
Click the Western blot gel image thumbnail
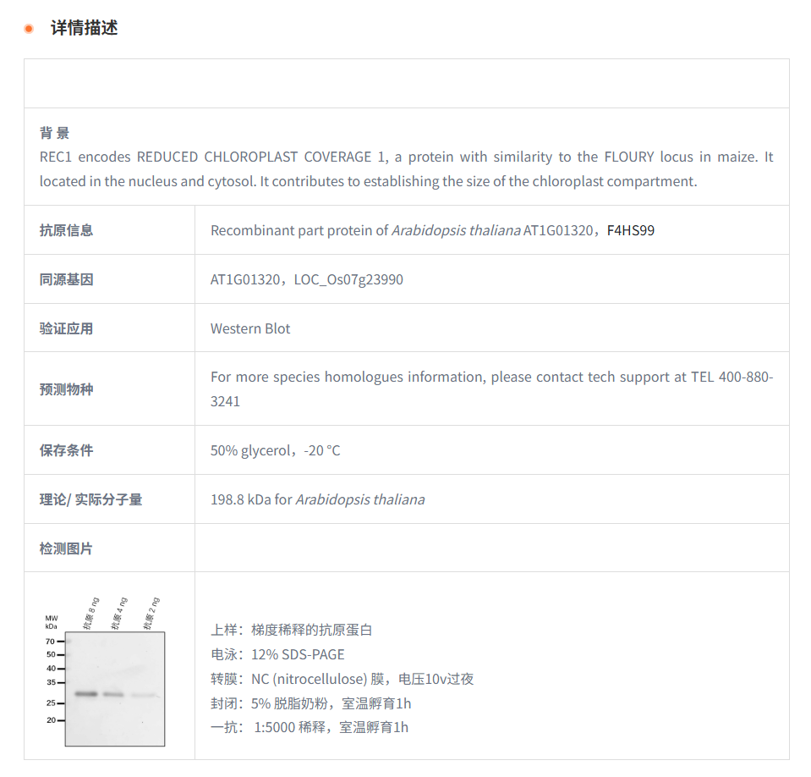coord(105,671)
